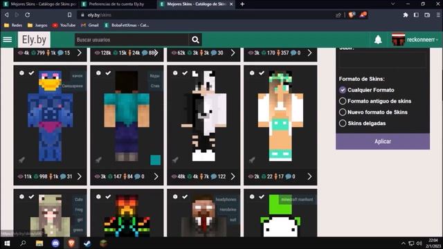Click the search magnifier button
Image resolution: width=443 pixels, height=249 pixels.
tap(195, 40)
